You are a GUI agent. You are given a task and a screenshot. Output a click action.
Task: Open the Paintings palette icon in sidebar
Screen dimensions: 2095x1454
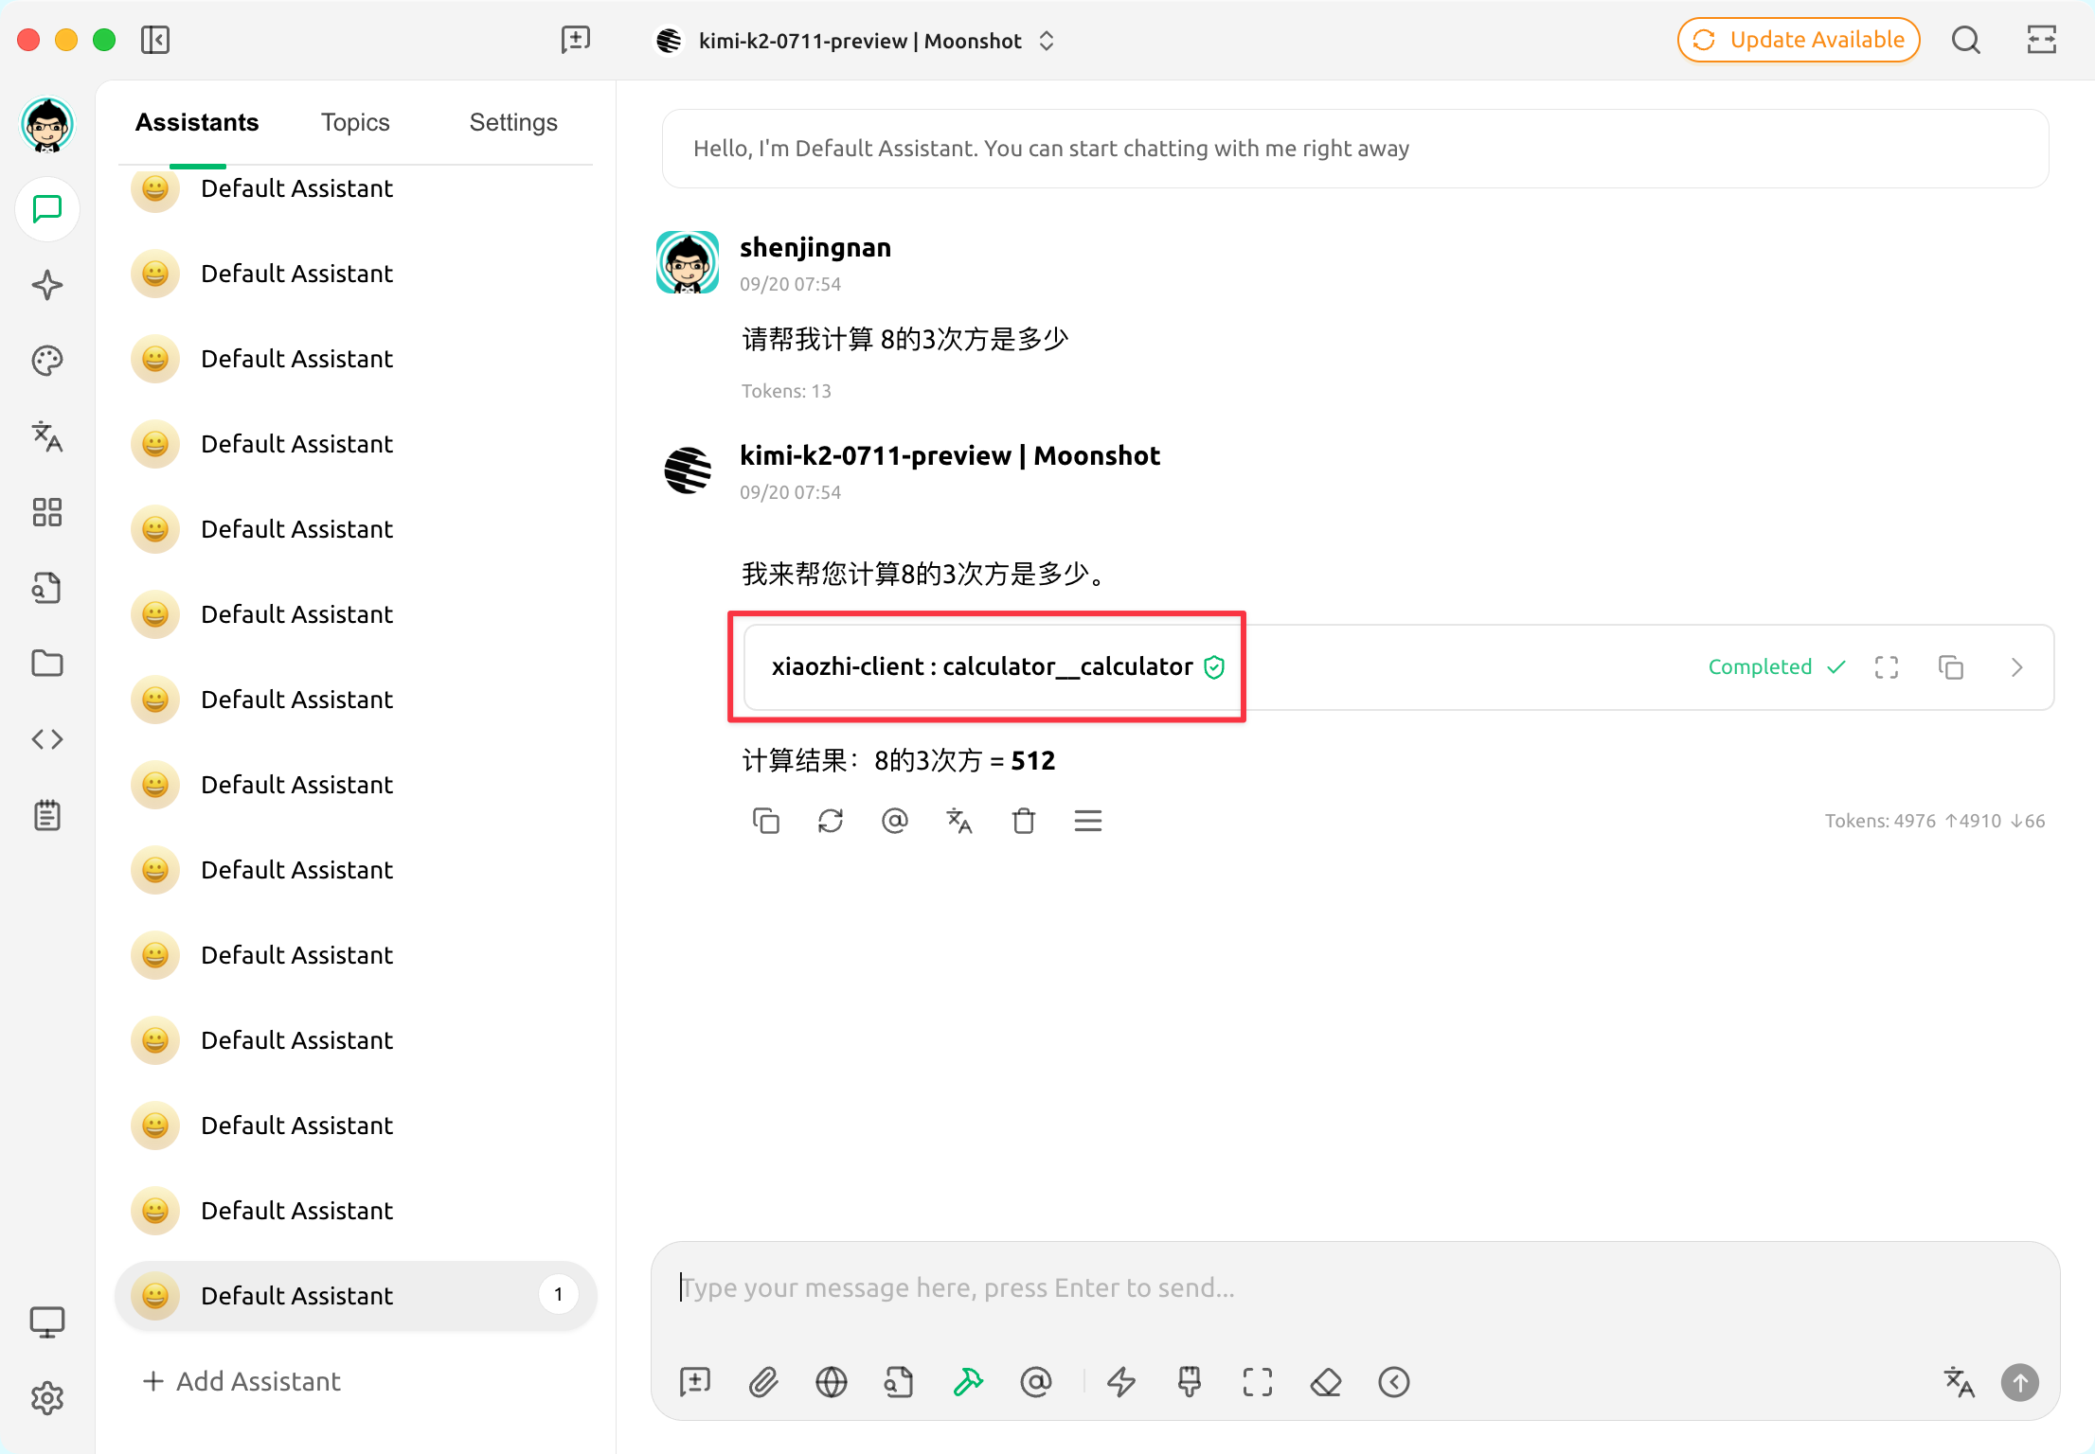tap(46, 361)
